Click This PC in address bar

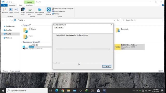[x=21, y=20]
